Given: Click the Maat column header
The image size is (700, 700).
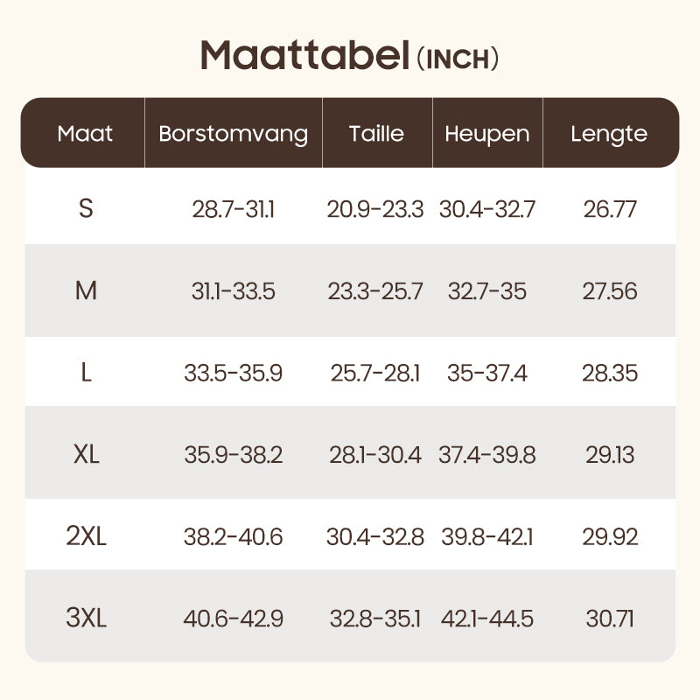Looking at the screenshot, I should click(85, 134).
